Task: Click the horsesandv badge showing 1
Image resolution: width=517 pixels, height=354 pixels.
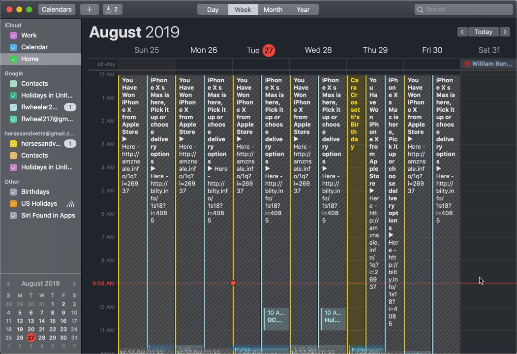Action: click(70, 143)
